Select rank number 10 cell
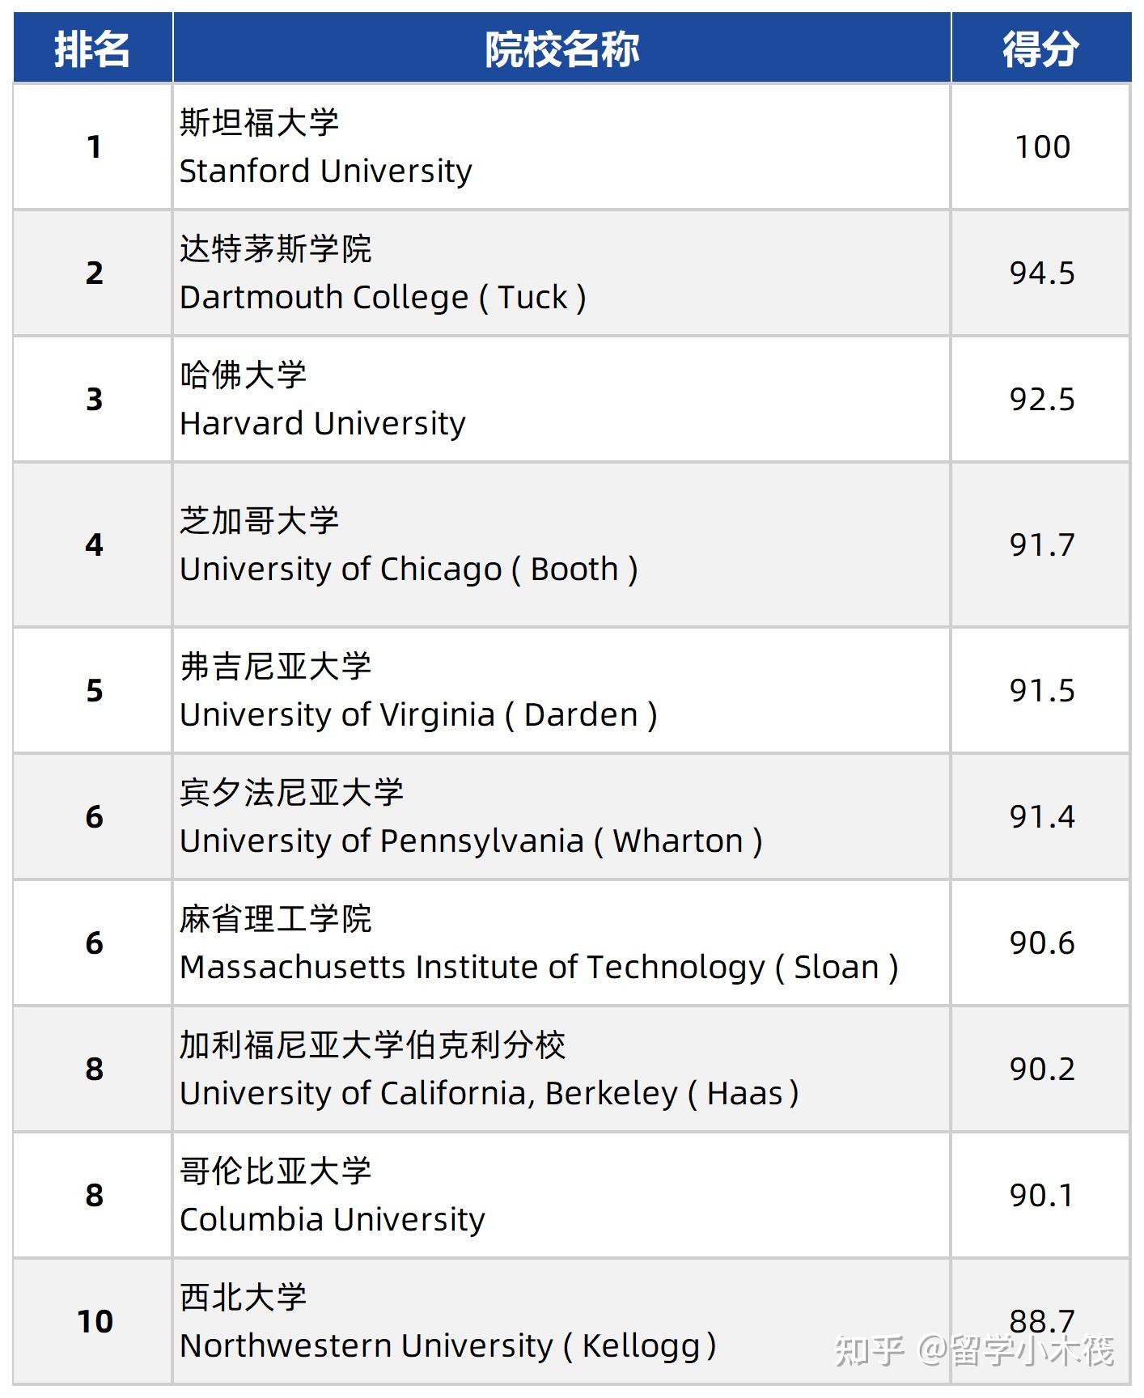The height and width of the screenshot is (1398, 1144). point(95,1322)
